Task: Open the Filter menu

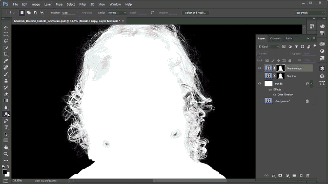Action: pos(83,4)
